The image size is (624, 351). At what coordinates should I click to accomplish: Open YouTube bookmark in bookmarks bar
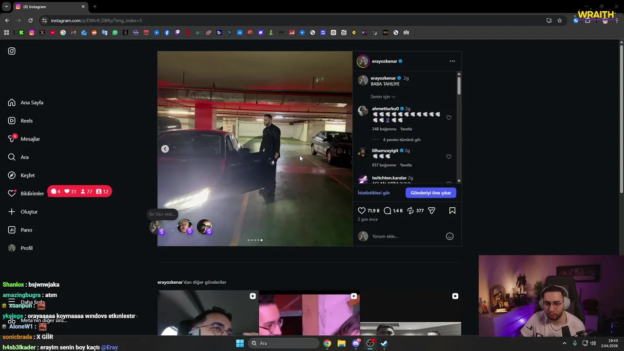coord(53,33)
